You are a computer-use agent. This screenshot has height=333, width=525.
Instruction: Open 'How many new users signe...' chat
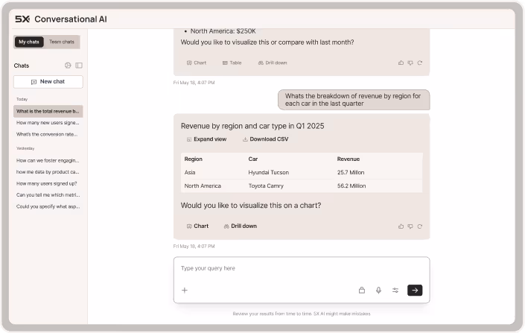click(x=48, y=123)
